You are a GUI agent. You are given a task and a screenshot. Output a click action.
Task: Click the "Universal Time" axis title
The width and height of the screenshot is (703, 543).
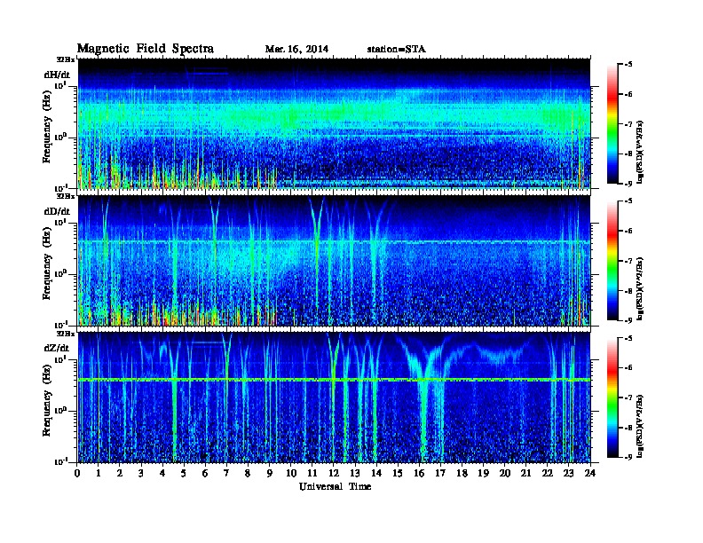(x=335, y=486)
